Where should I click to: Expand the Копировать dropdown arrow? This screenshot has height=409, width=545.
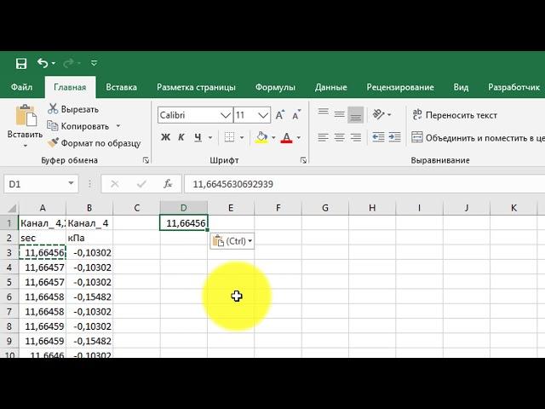pos(118,126)
